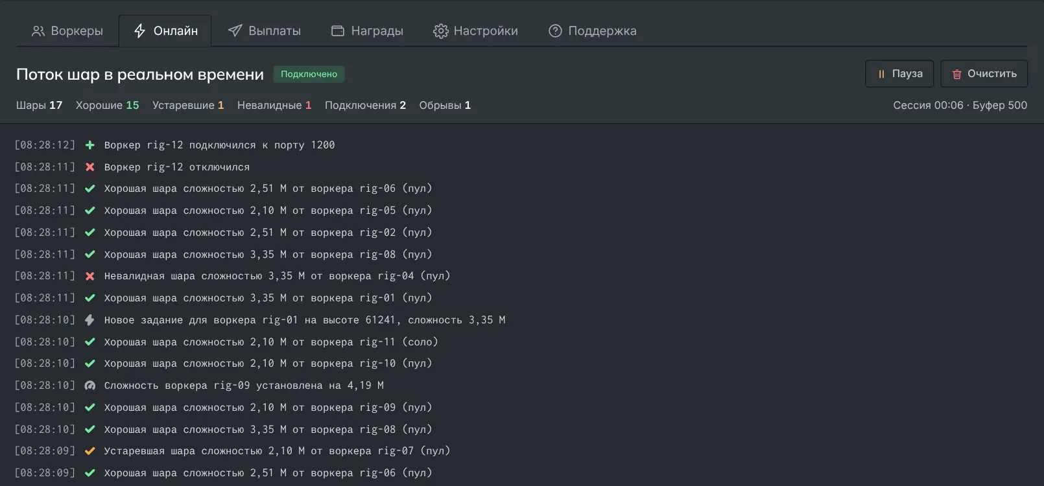Click the checkmark icon on rig-10 share row
Screen dimensions: 1044x486
coord(90,364)
